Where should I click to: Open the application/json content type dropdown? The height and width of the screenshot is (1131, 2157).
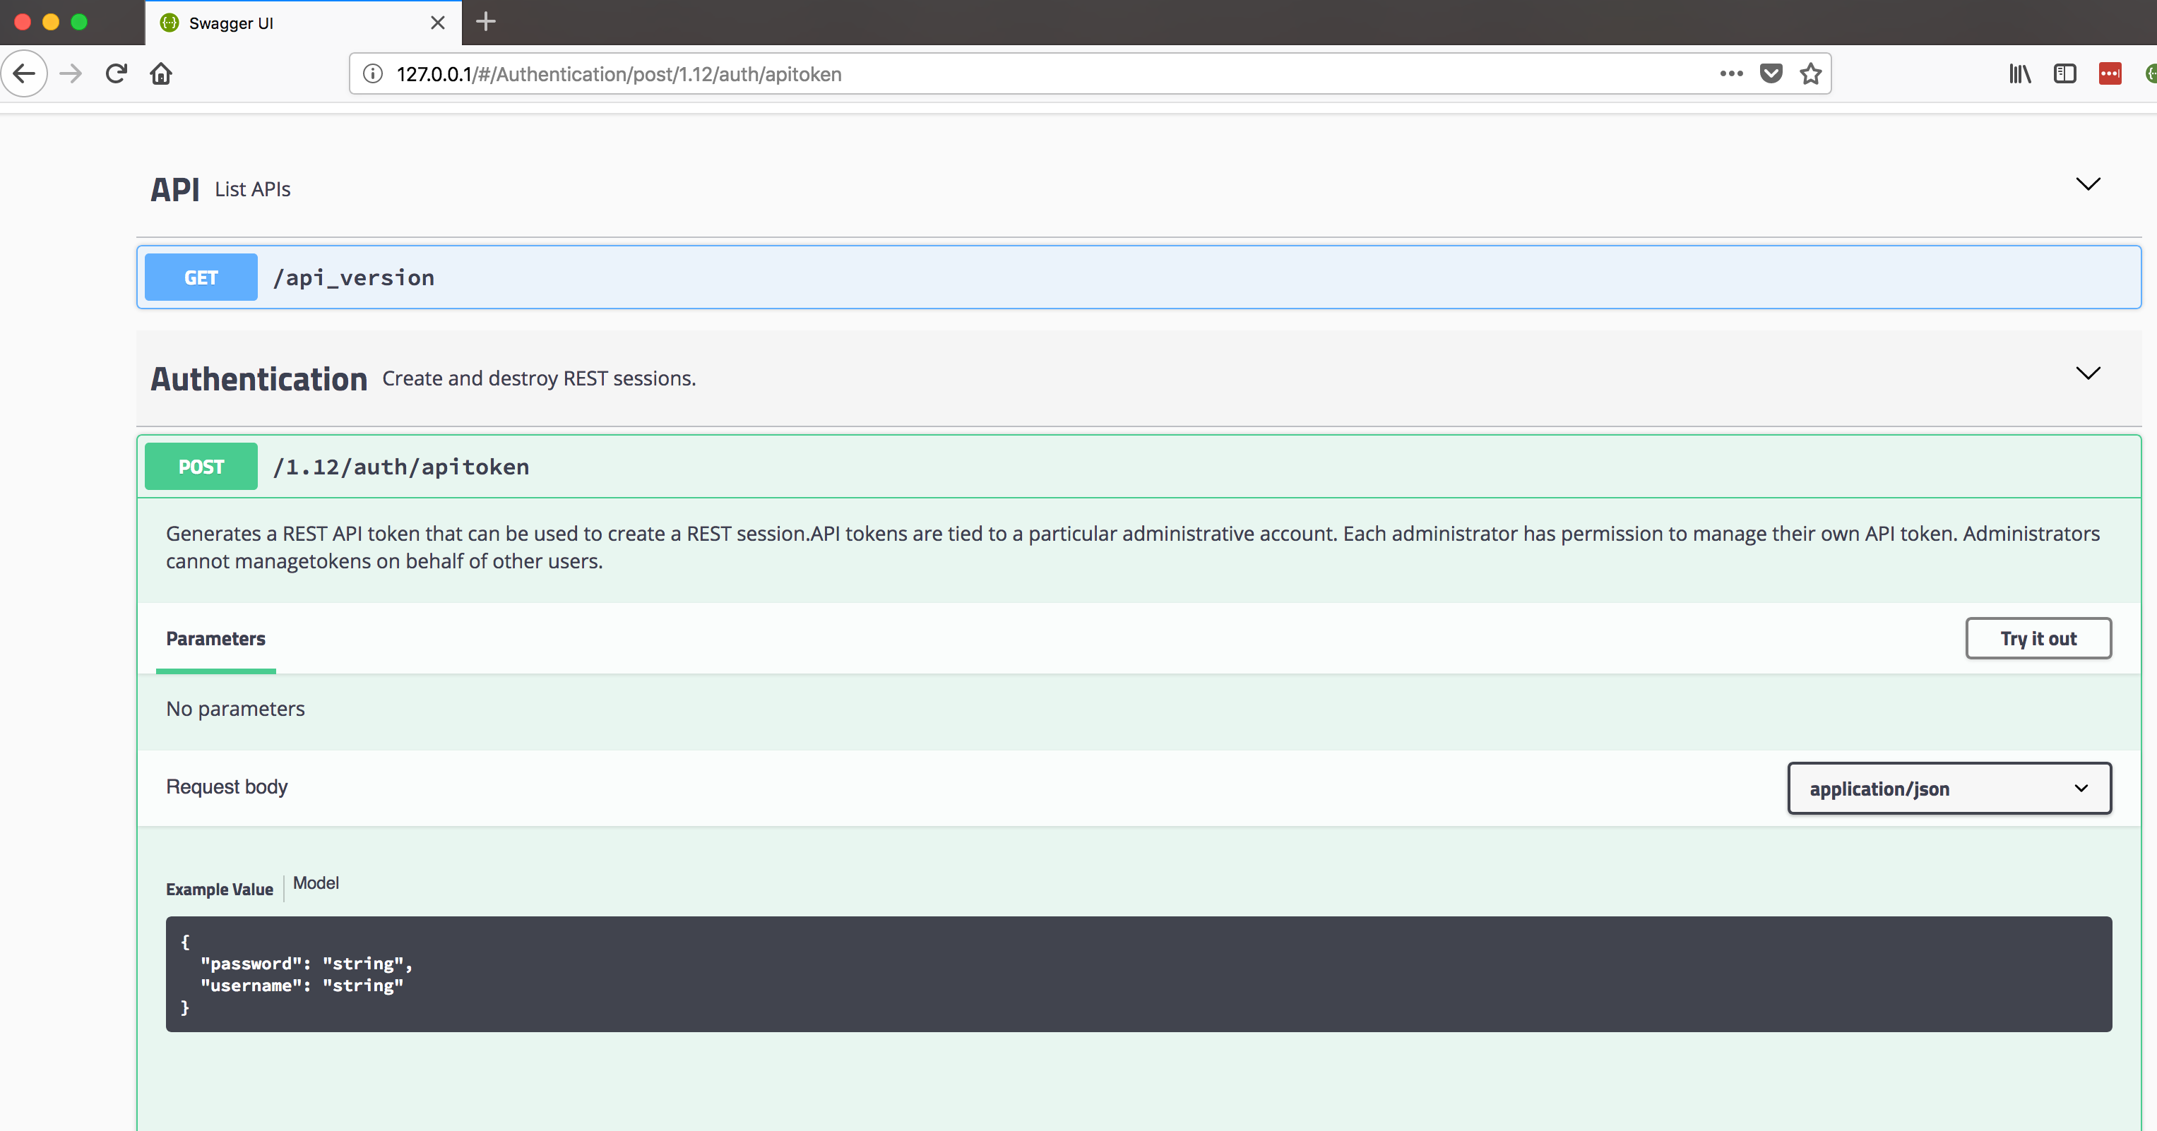(1949, 789)
